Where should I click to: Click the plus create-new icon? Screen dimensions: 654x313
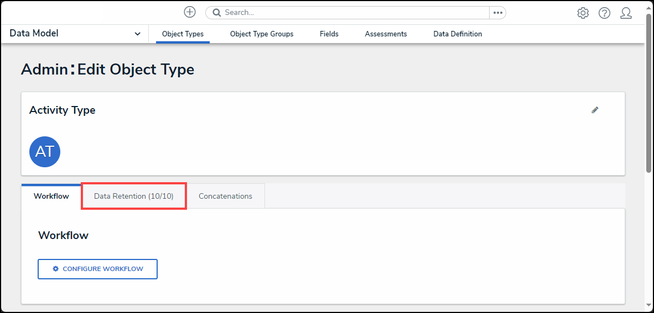[x=190, y=12]
